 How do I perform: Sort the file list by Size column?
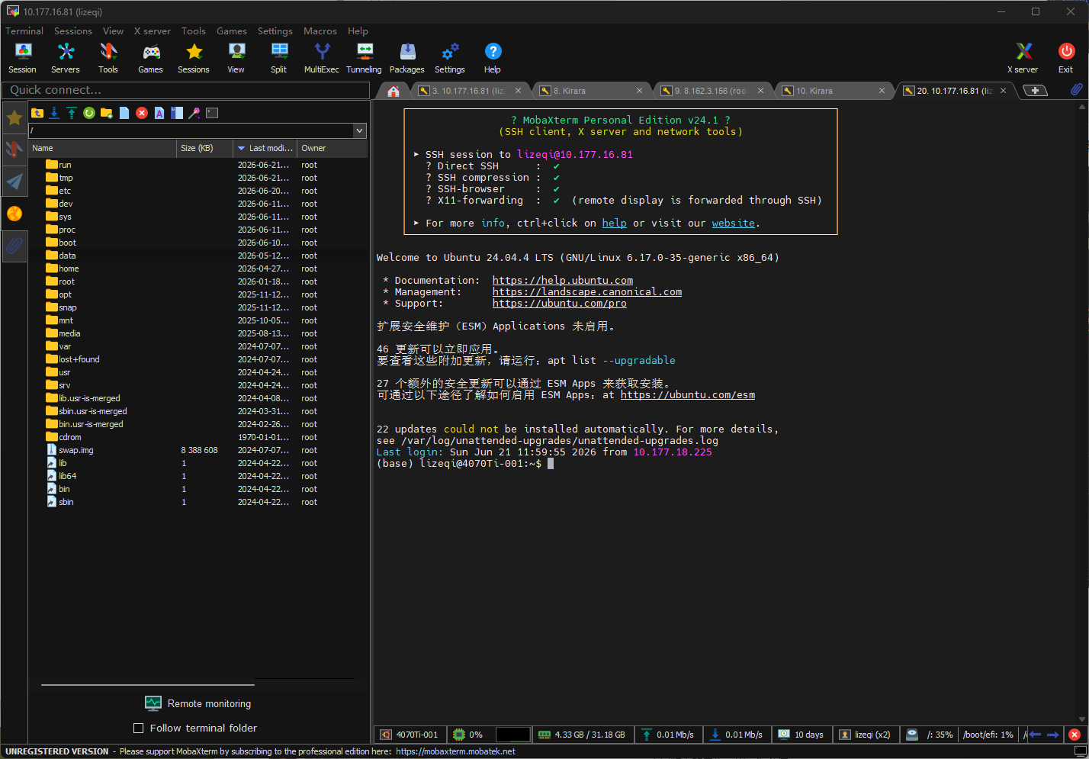(x=204, y=148)
